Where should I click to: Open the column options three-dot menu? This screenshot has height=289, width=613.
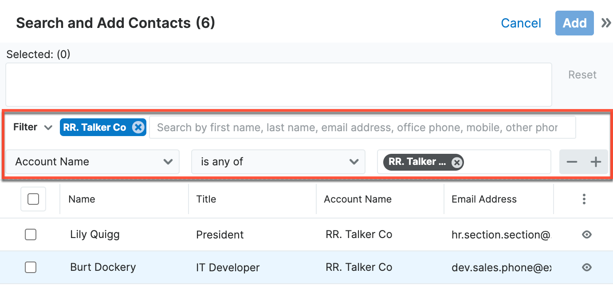click(x=584, y=199)
